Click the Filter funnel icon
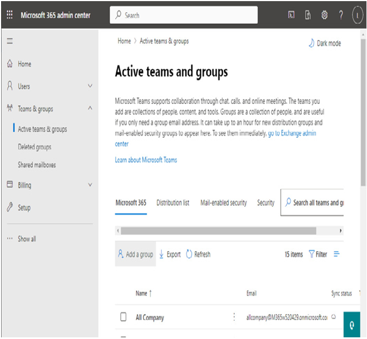This screenshot has height=339, width=367. [311, 254]
